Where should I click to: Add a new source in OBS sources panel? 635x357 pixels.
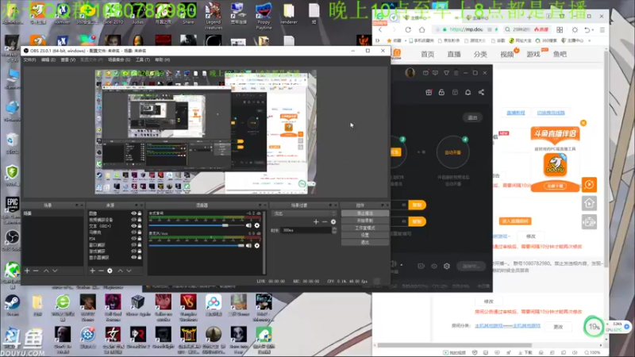[92, 271]
